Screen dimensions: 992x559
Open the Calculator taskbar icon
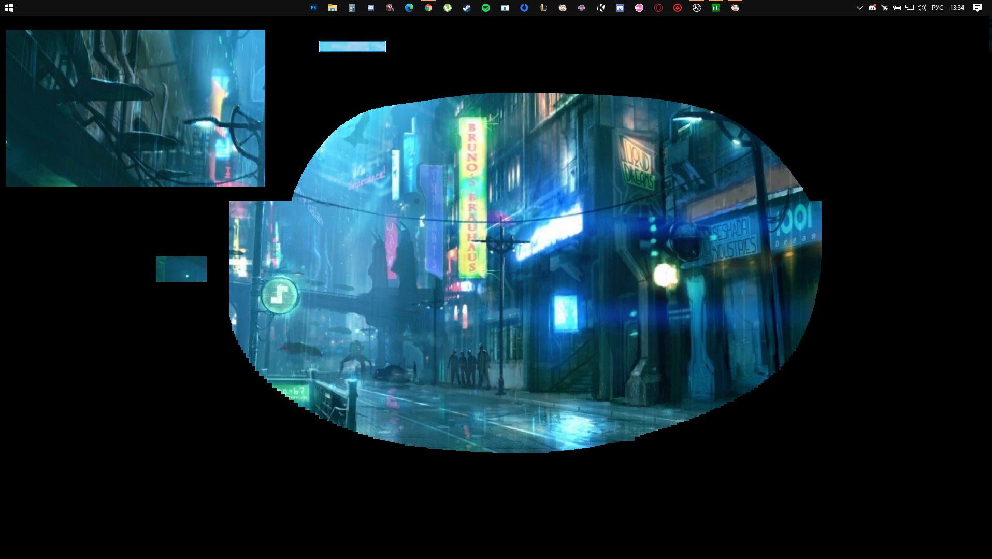352,8
